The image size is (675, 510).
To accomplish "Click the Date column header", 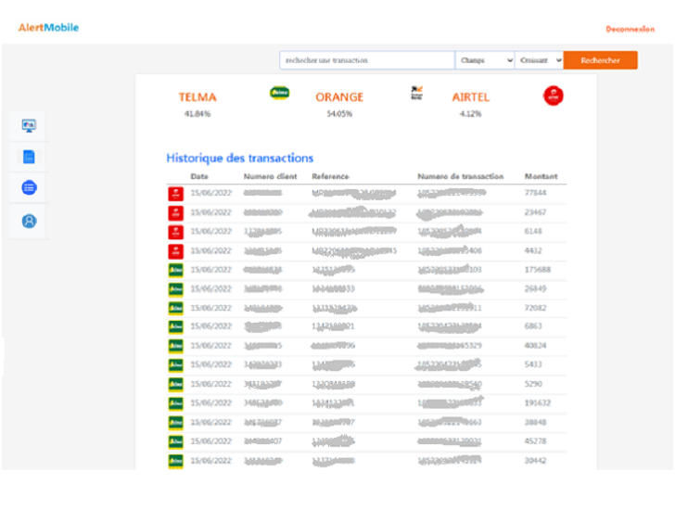I will pos(199,176).
